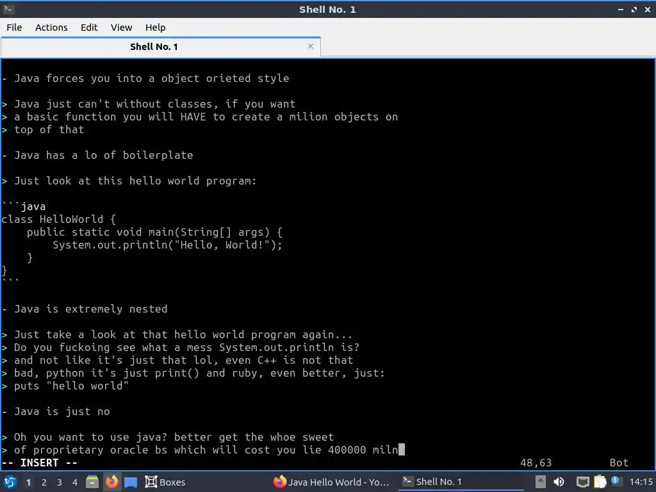Image resolution: width=656 pixels, height=492 pixels.
Task: Open the clipboard manager tray icon
Action: tap(600, 482)
